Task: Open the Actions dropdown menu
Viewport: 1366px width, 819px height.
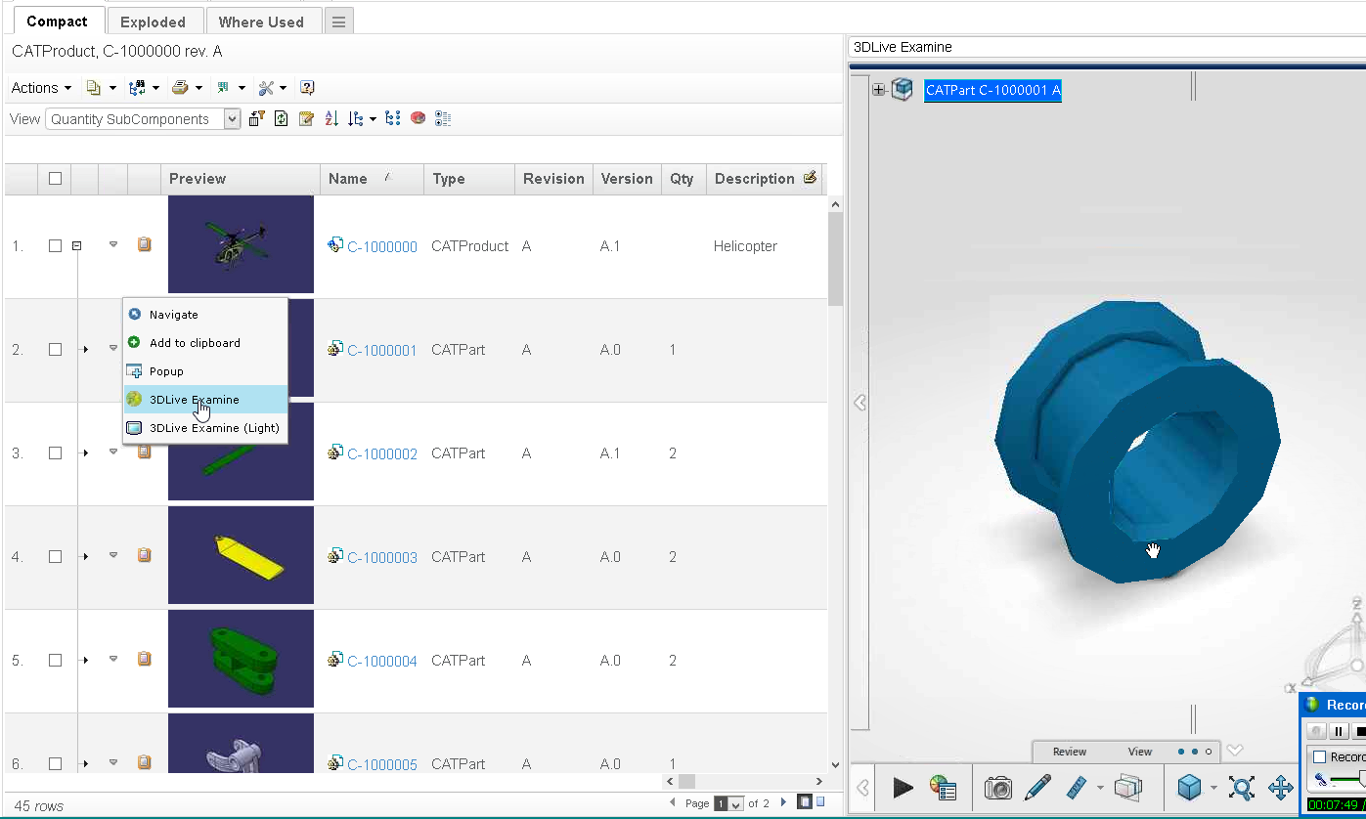Action: (x=41, y=88)
